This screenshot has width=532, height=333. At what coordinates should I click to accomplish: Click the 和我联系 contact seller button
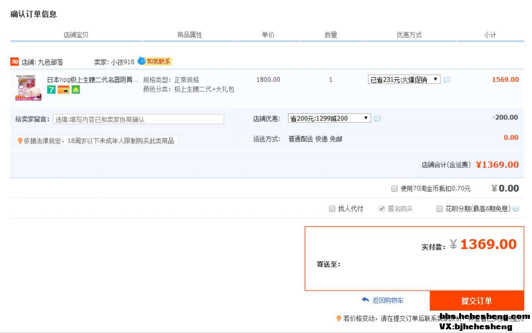click(x=159, y=61)
